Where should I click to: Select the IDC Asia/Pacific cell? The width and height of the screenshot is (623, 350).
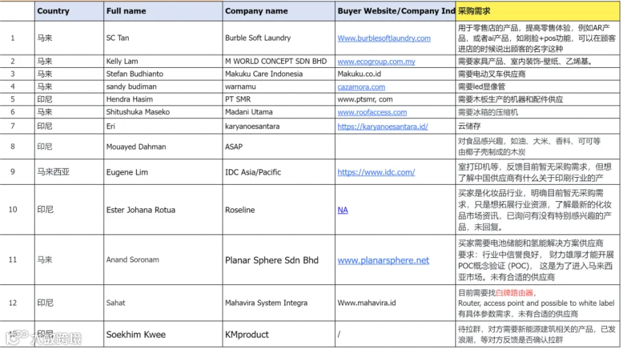[279, 172]
